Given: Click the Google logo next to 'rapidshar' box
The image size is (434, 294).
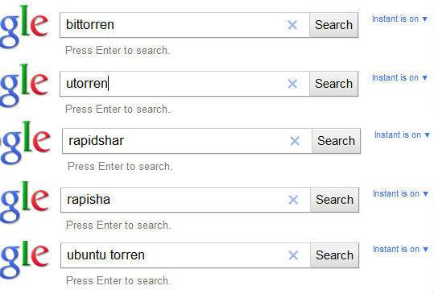Looking at the screenshot, I should pyautogui.click(x=26, y=143).
